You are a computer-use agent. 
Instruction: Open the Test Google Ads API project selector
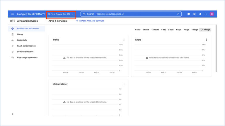point(61,14)
